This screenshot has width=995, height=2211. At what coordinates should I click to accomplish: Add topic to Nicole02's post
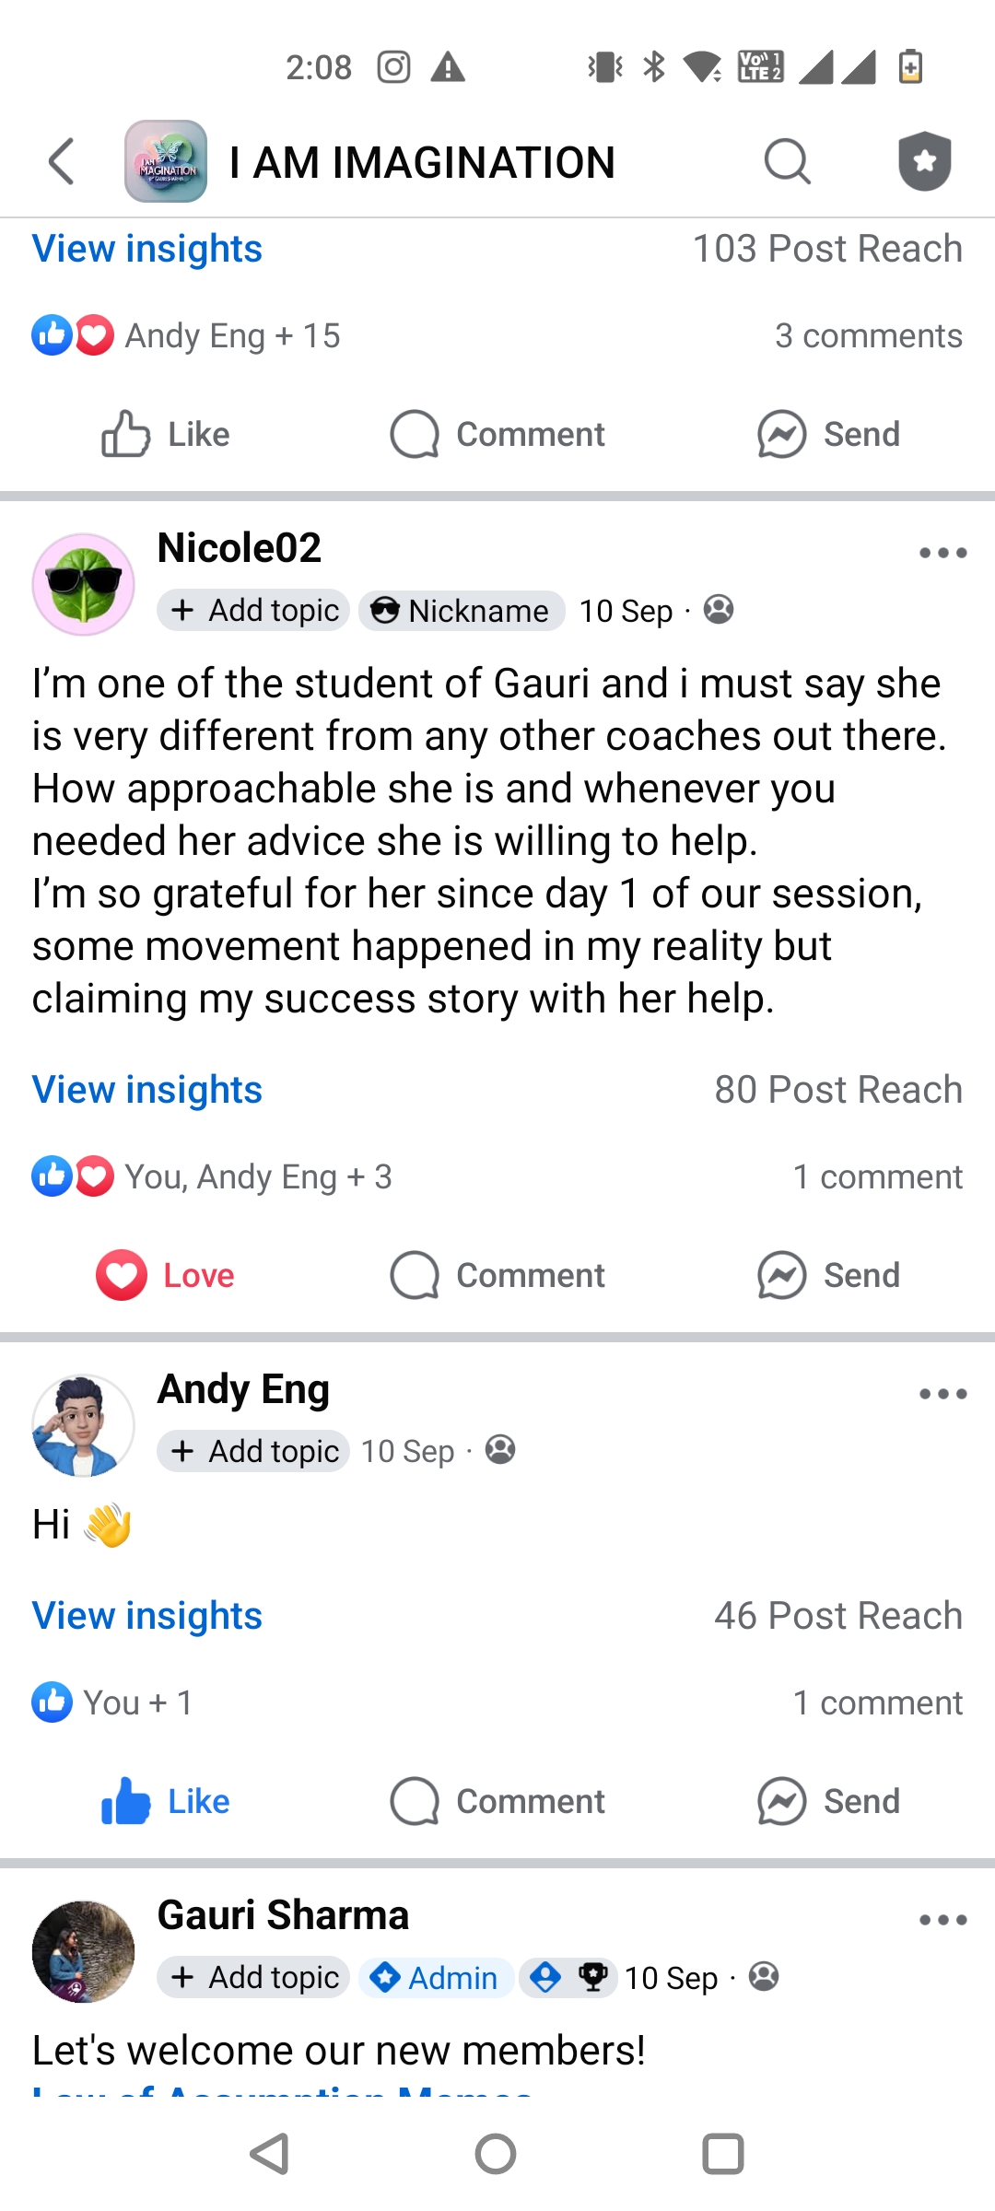point(253,610)
